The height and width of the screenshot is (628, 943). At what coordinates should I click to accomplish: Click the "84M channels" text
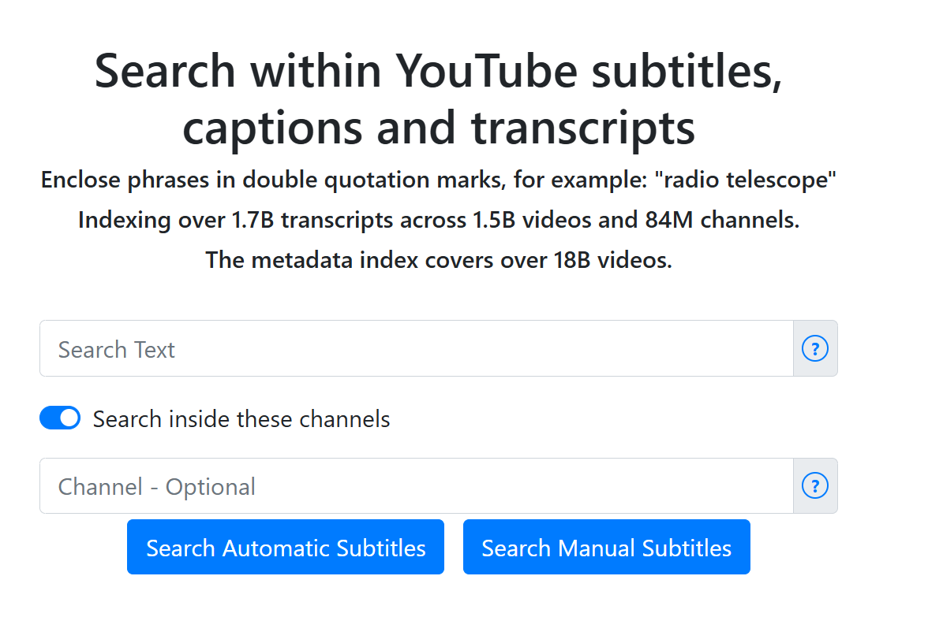point(722,220)
